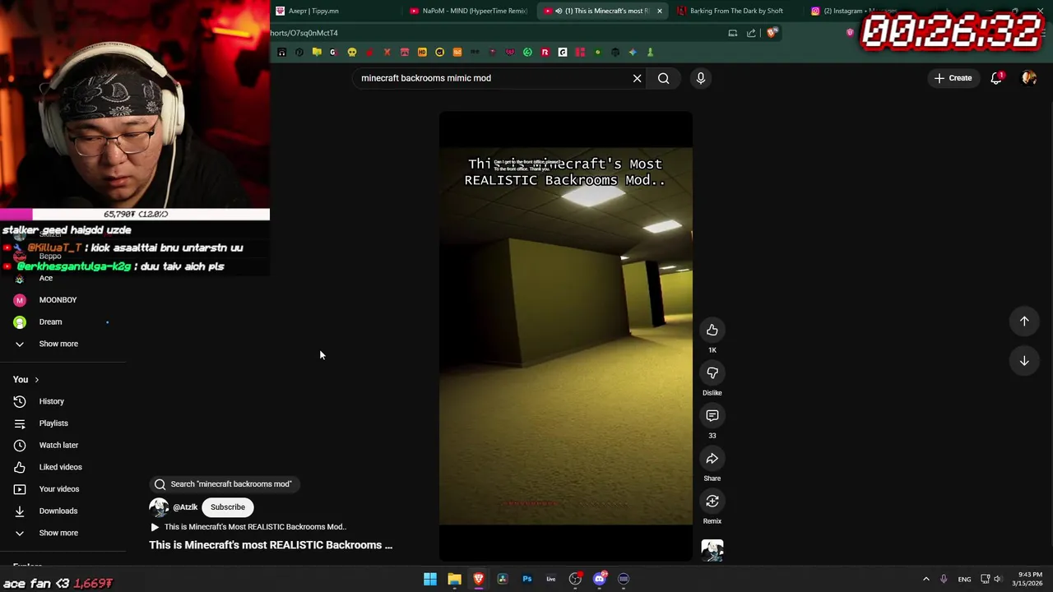Open File Explorer from taskbar
The image size is (1053, 592).
[x=454, y=579]
